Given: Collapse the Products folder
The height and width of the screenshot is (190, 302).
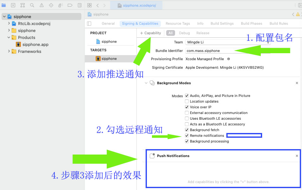Looking at the screenshot, I should (9, 37).
